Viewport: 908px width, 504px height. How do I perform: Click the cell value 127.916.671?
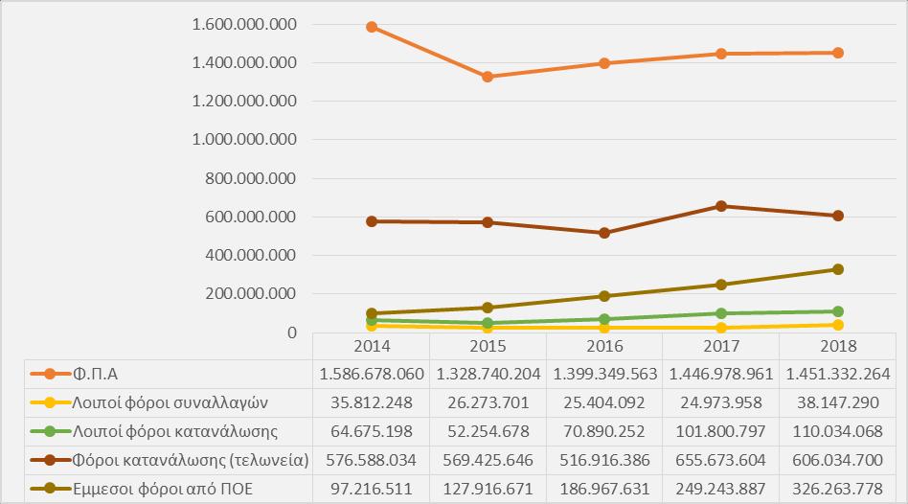(488, 489)
